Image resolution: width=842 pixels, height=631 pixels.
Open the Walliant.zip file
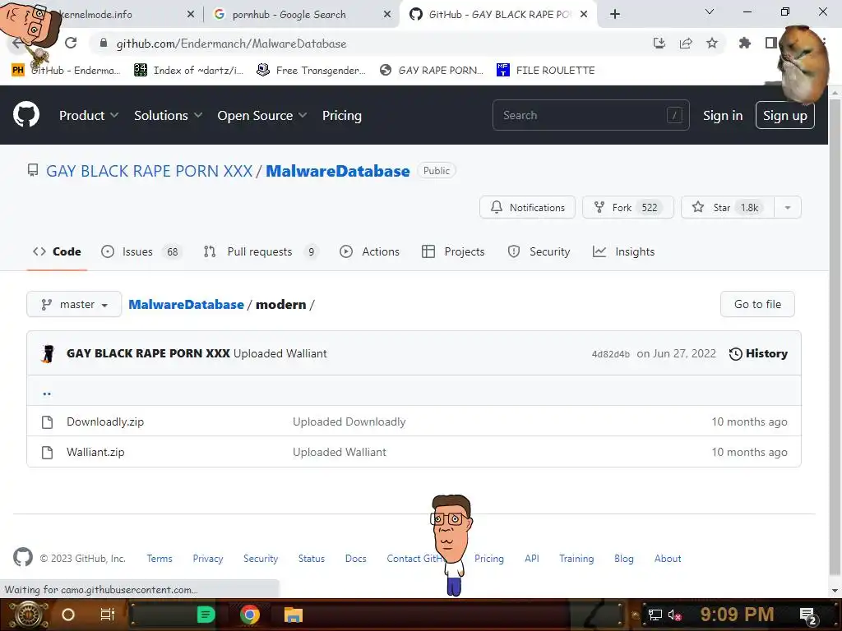[95, 452]
